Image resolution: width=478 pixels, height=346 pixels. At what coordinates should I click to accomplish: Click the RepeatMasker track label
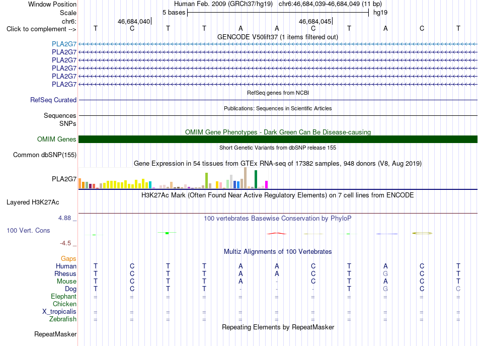click(x=55, y=334)
